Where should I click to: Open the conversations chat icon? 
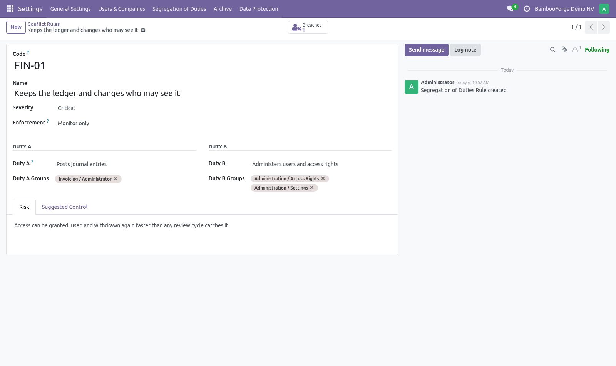pos(510,8)
